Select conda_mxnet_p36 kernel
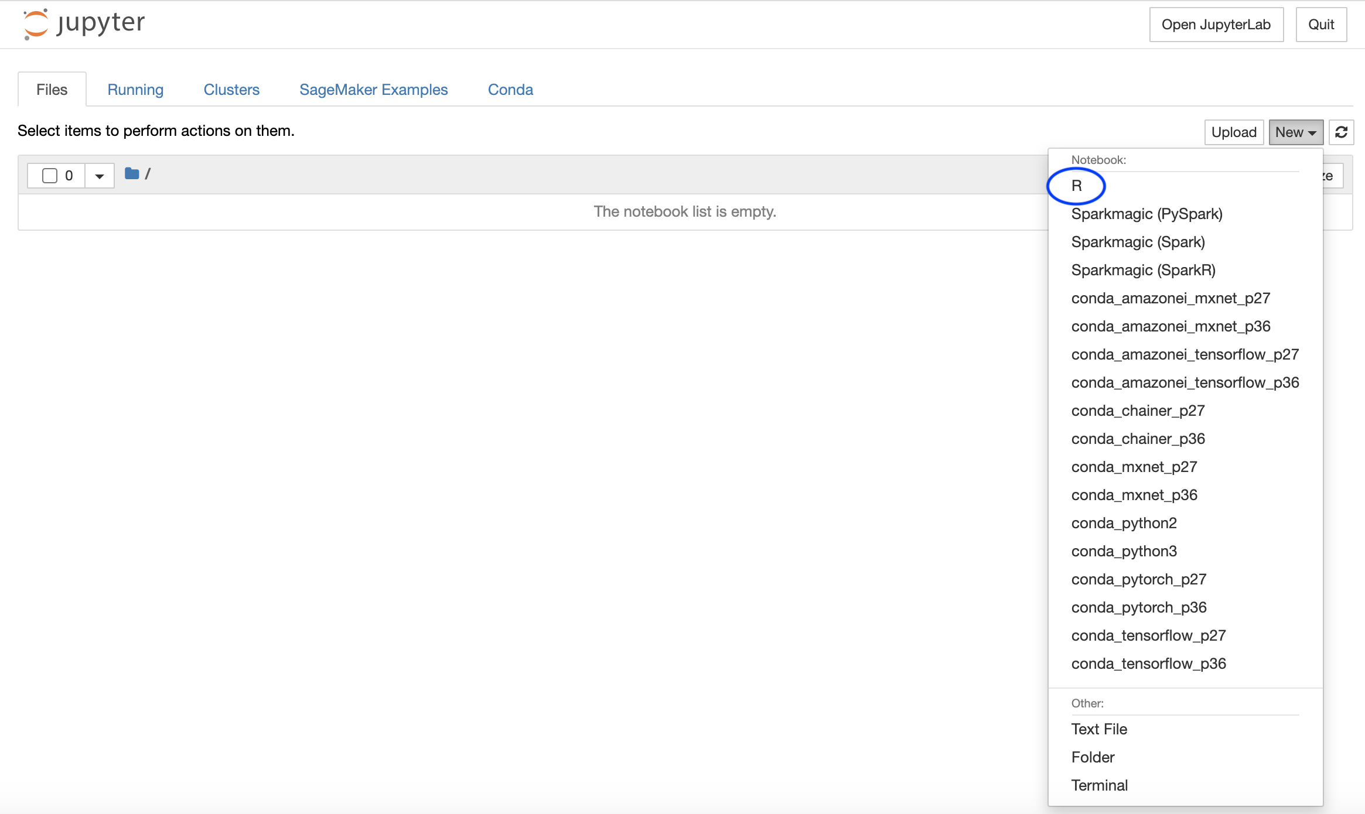This screenshot has width=1365, height=814. click(1185, 495)
